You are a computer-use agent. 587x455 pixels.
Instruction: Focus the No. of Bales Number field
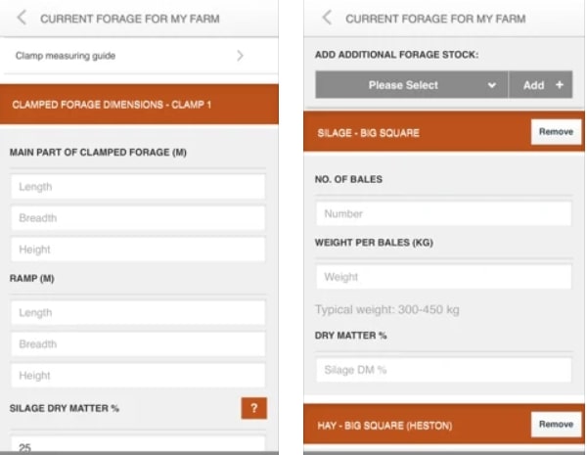click(443, 214)
